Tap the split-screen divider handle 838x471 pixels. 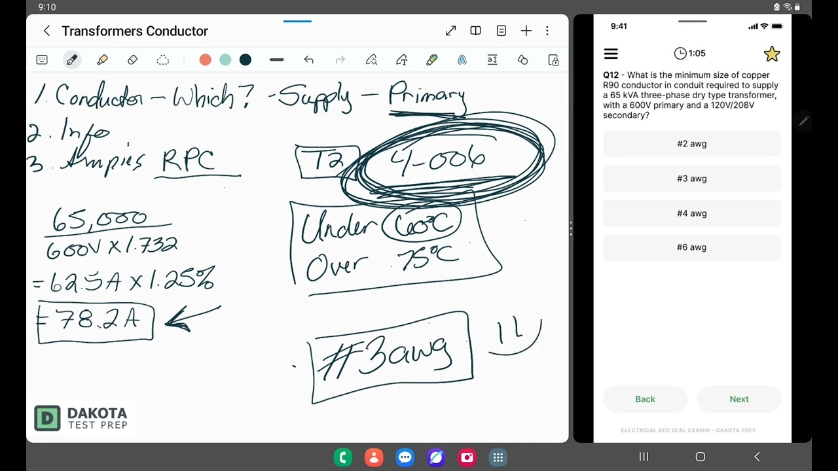pyautogui.click(x=571, y=228)
